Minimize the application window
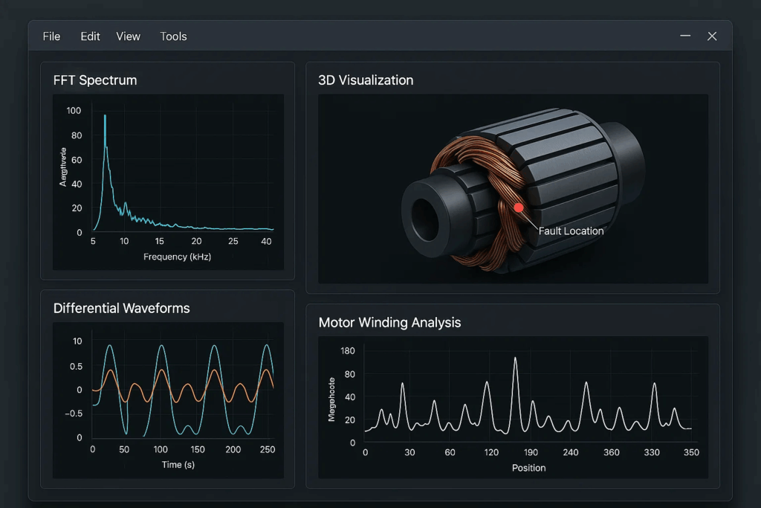Screen dimensions: 761x508 pyautogui.click(x=685, y=36)
